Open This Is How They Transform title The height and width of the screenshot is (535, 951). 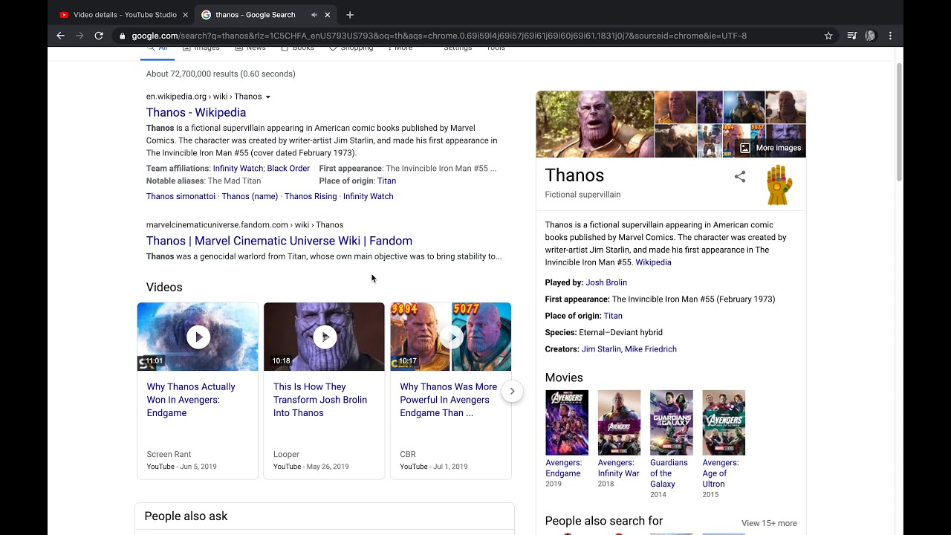[x=320, y=400]
